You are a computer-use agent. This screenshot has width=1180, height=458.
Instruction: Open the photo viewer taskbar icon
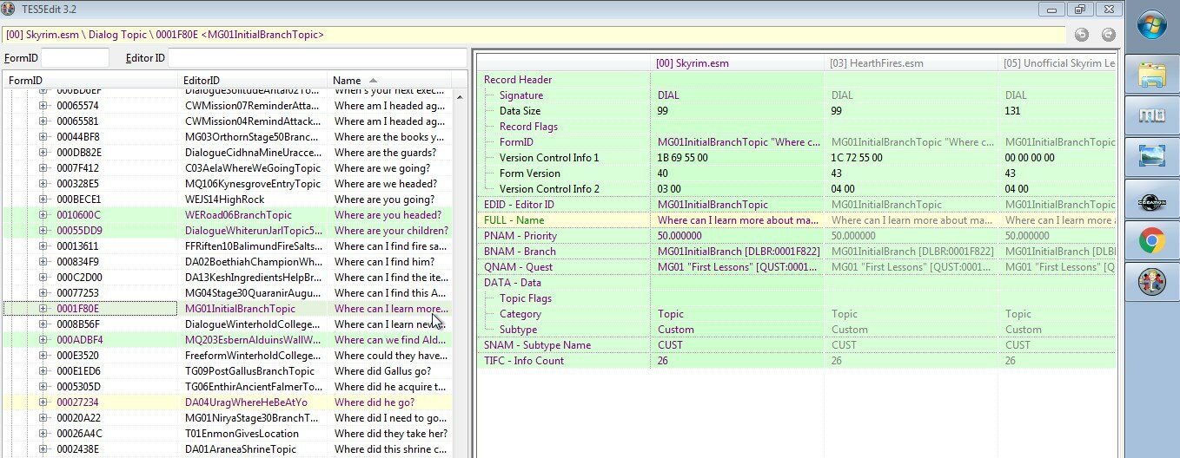pos(1152,157)
